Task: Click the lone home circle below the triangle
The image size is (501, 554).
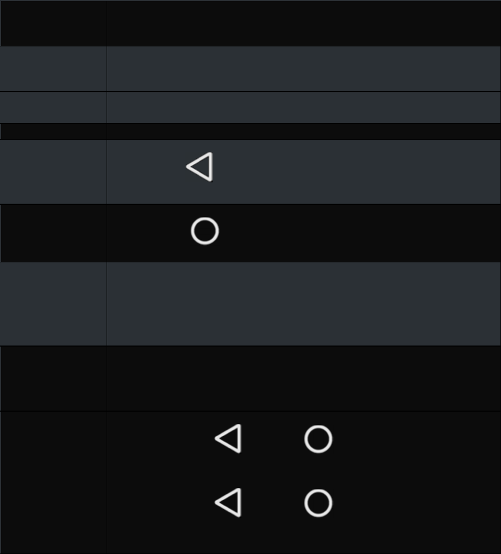Action: coord(205,231)
